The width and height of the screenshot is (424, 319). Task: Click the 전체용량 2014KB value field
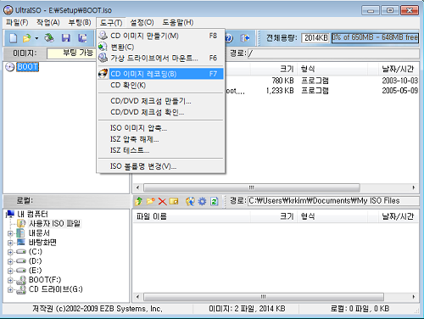pos(315,37)
